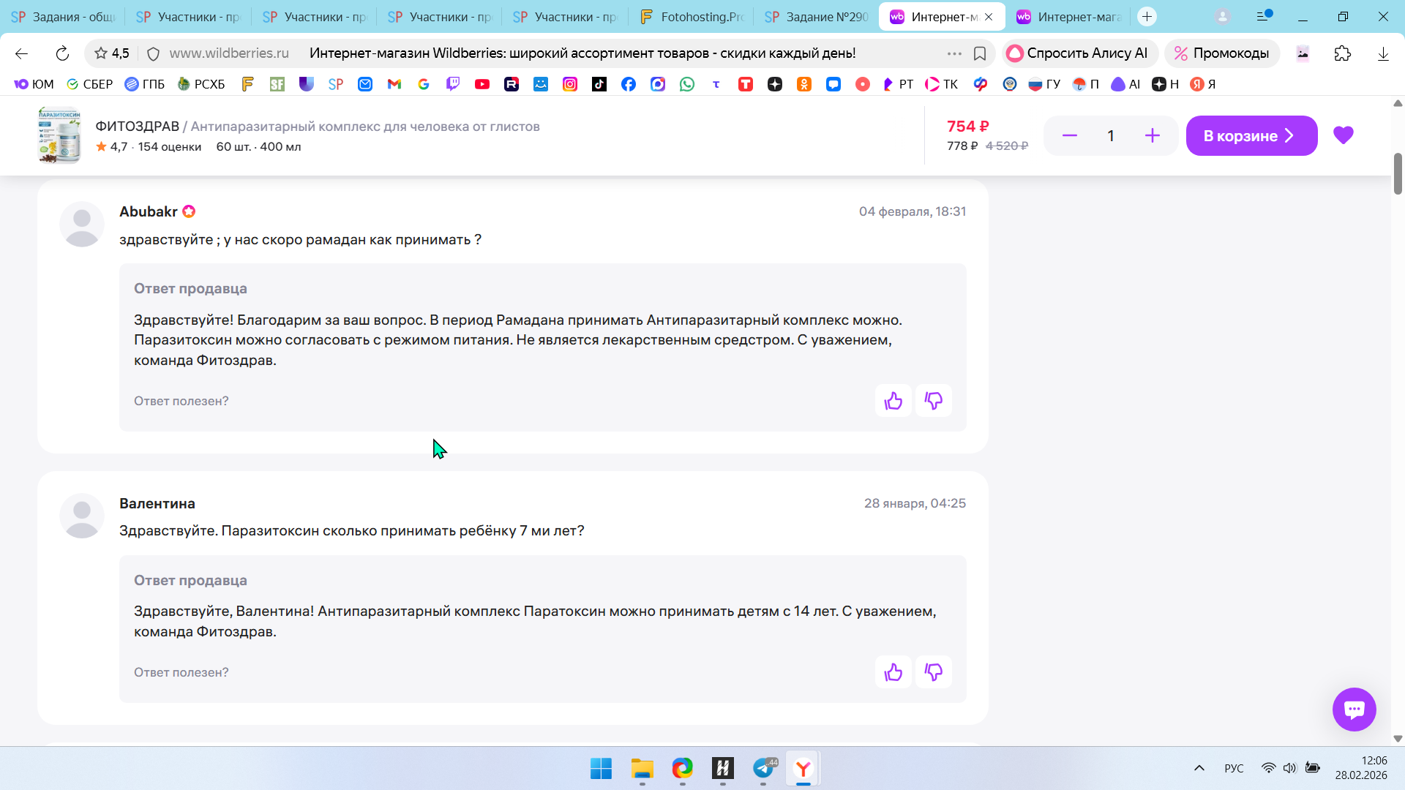Open the Промокоды panel
This screenshot has height=790, width=1405.
[1221, 53]
